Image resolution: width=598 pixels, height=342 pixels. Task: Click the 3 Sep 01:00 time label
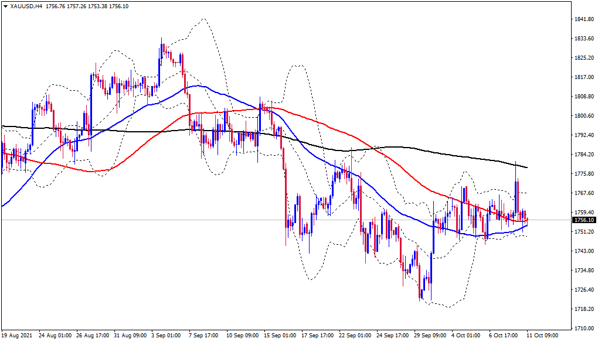[167, 336]
